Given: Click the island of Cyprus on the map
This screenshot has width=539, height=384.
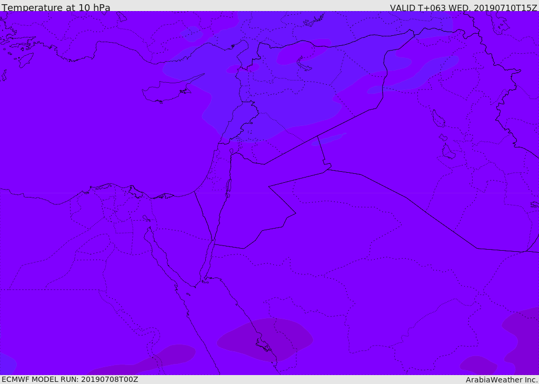Looking at the screenshot, I should [168, 91].
